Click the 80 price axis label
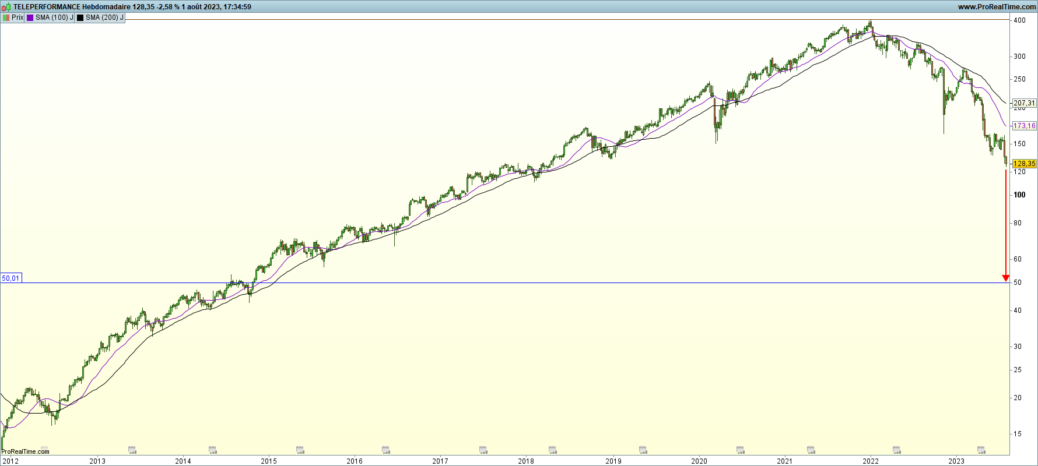The height and width of the screenshot is (466, 1038). [x=1018, y=223]
